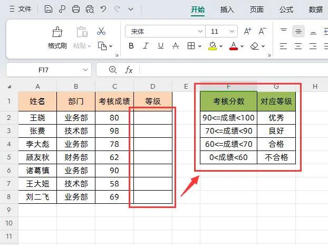Viewport: 328px width, 245px height.
Task: Increase font size with A+ icon
Action: (x=248, y=31)
